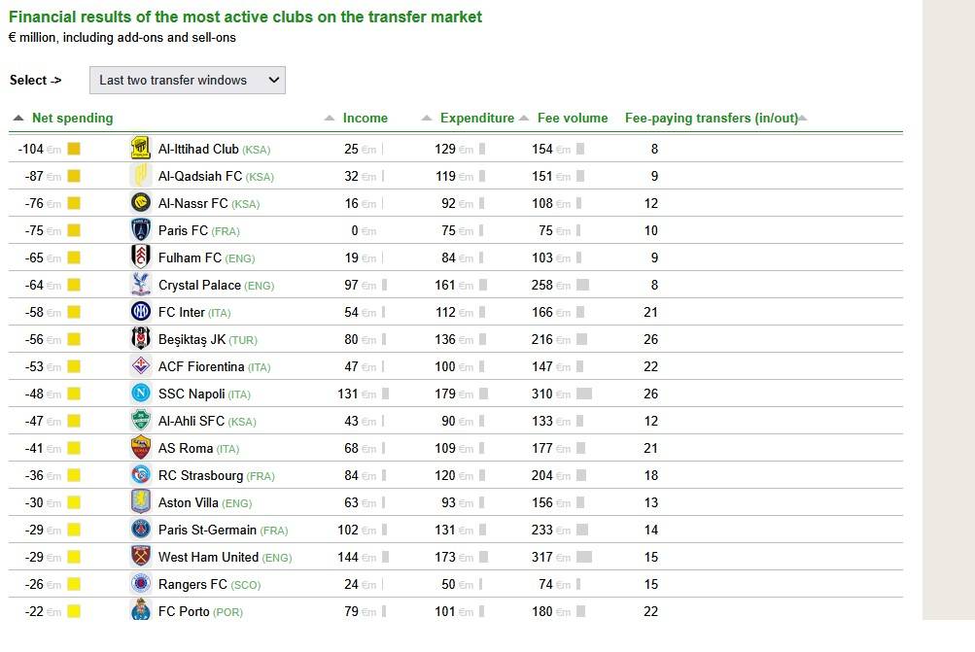
Task: Open the Beşiktaş JK club link
Action: (x=192, y=339)
